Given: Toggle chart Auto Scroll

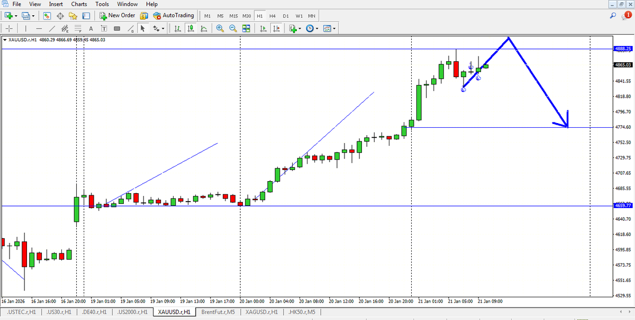Looking at the screenshot, I should coord(263,29).
